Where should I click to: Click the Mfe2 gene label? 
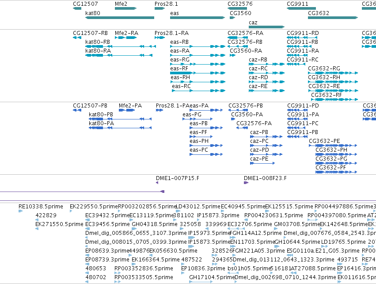pos(121,4)
